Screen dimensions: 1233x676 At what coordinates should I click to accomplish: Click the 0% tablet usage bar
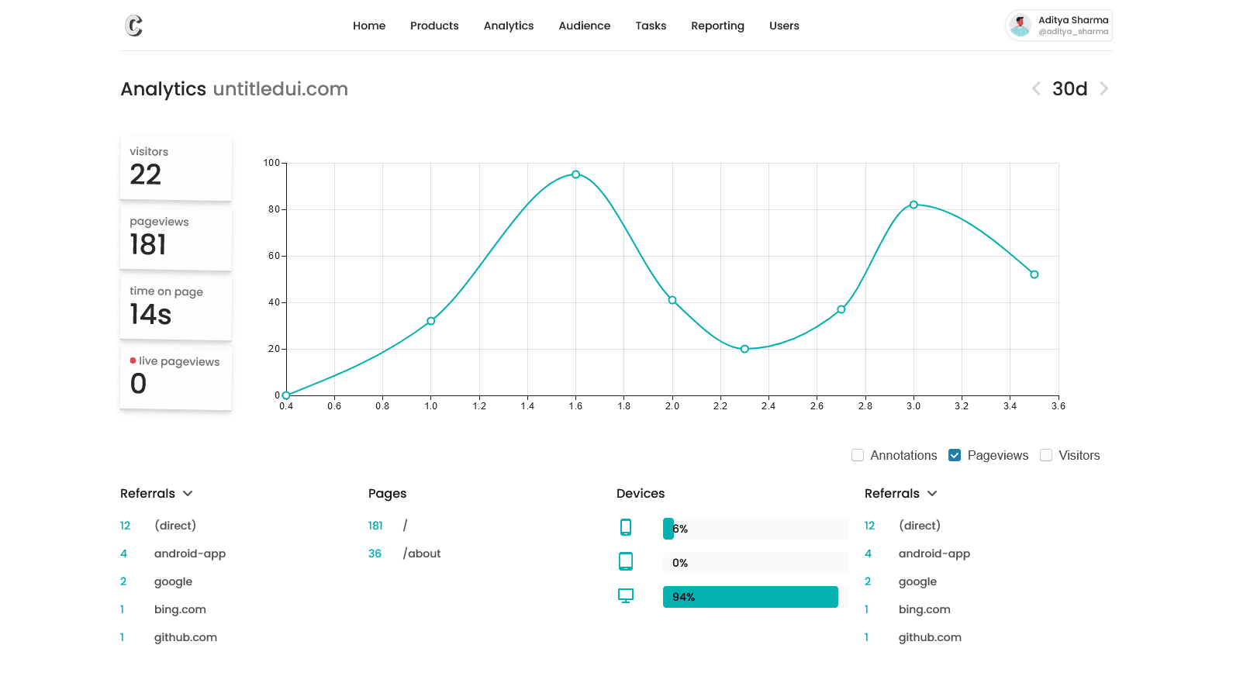pos(756,563)
